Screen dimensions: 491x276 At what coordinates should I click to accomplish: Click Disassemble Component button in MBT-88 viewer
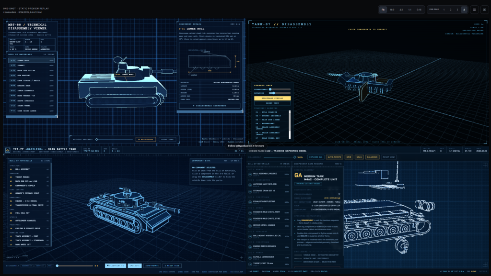pos(210,106)
